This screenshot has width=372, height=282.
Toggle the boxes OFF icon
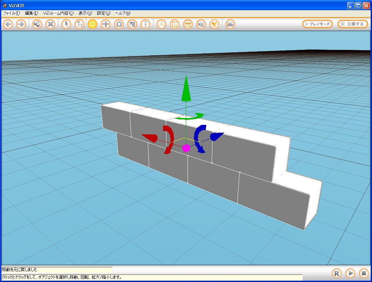click(x=201, y=24)
